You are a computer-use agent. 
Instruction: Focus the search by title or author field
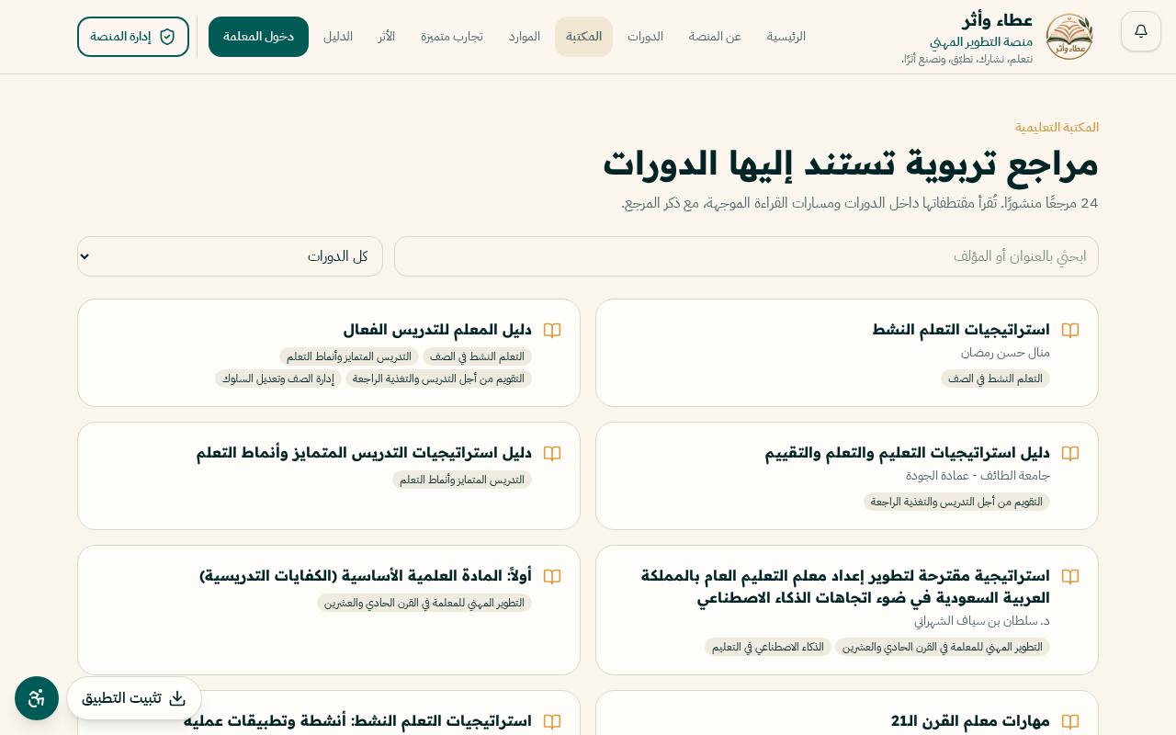[x=746, y=256]
